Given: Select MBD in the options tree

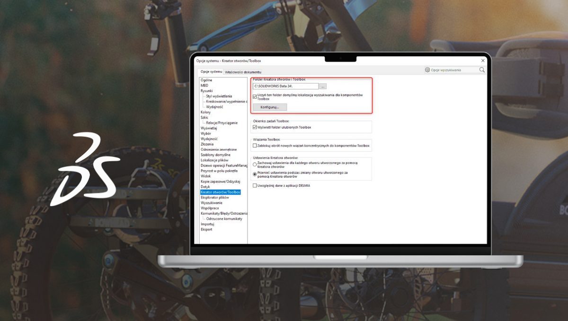Looking at the screenshot, I should pos(204,85).
